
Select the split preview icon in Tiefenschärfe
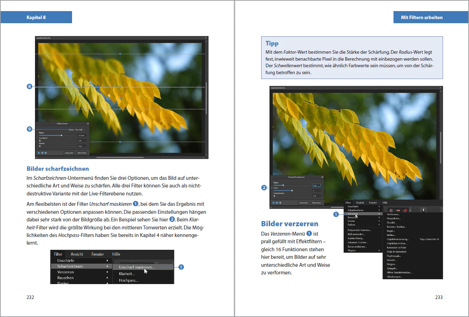point(42,153)
